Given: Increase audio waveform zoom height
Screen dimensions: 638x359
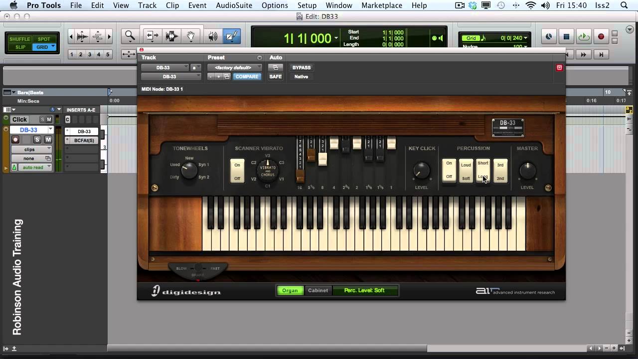Looking at the screenshot, I should (83, 36).
